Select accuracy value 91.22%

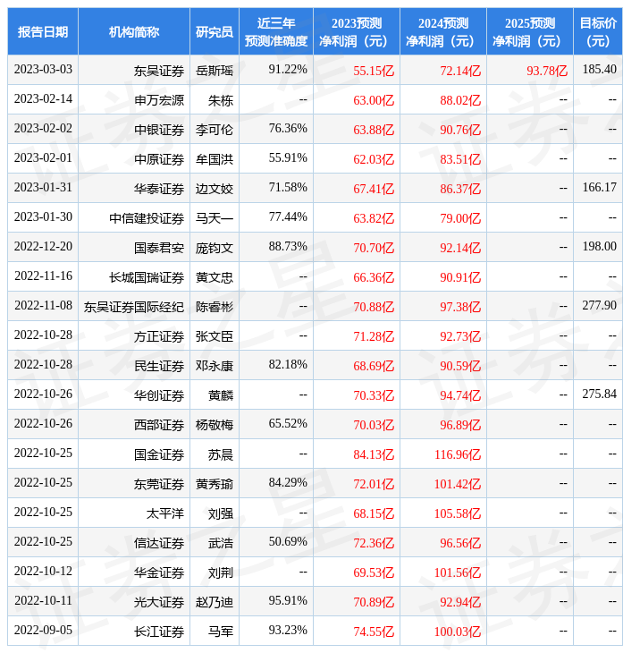pos(288,69)
